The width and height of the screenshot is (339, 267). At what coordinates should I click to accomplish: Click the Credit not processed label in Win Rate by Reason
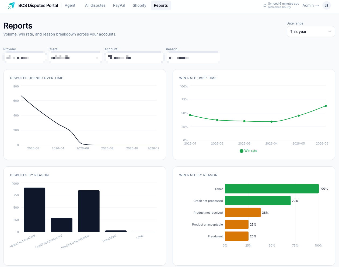click(x=208, y=201)
